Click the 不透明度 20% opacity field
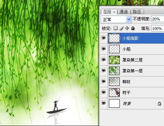 158,19
